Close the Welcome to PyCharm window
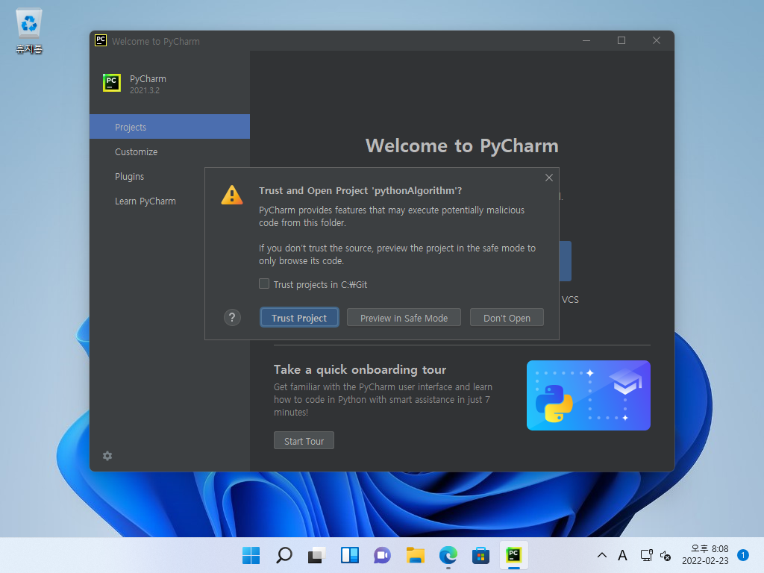Viewport: 764px width, 573px height. pyautogui.click(x=657, y=40)
